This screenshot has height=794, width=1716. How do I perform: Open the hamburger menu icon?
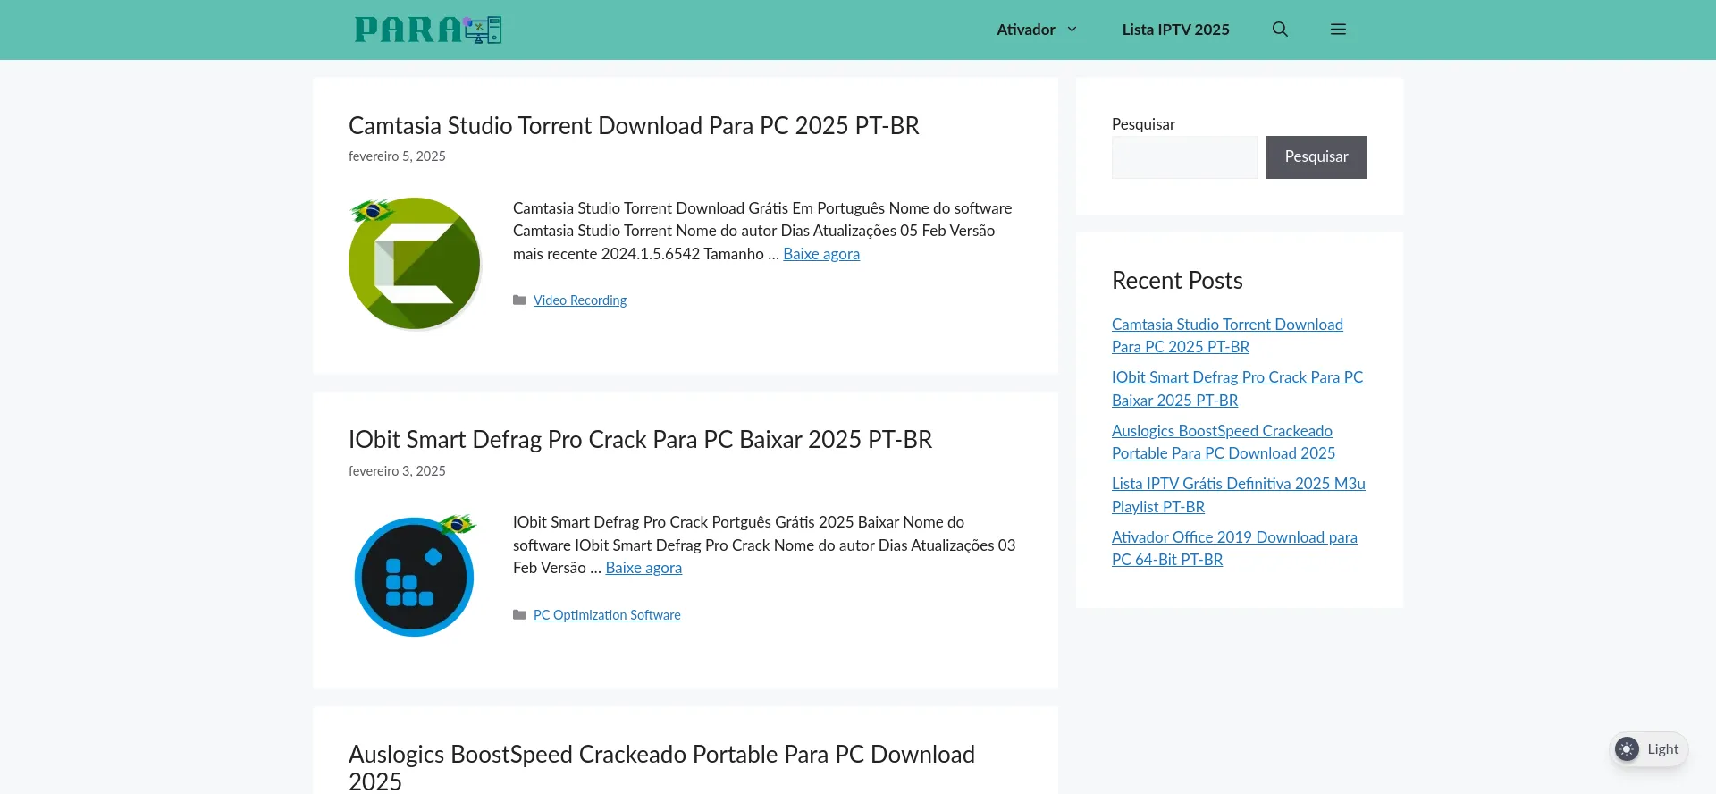[x=1338, y=30]
